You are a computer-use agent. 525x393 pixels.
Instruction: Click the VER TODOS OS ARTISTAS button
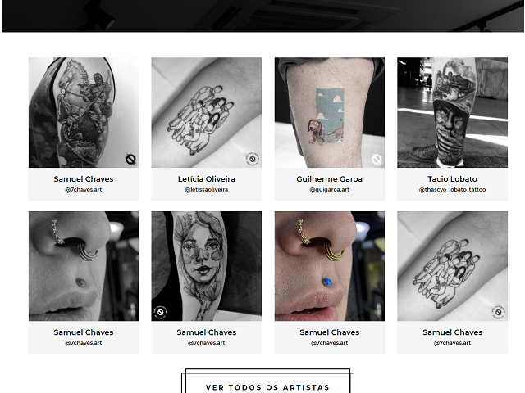267,382
